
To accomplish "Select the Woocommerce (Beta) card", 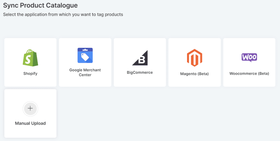I will tap(249, 81).
